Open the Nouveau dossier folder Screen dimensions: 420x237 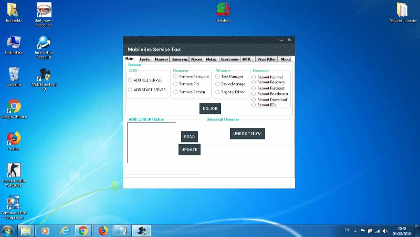coord(403,12)
